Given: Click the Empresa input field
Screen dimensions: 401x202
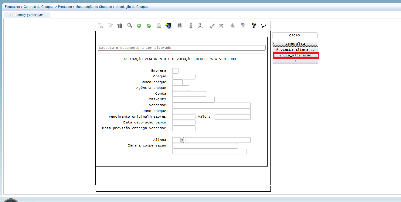Looking at the screenshot, I should [x=175, y=71].
